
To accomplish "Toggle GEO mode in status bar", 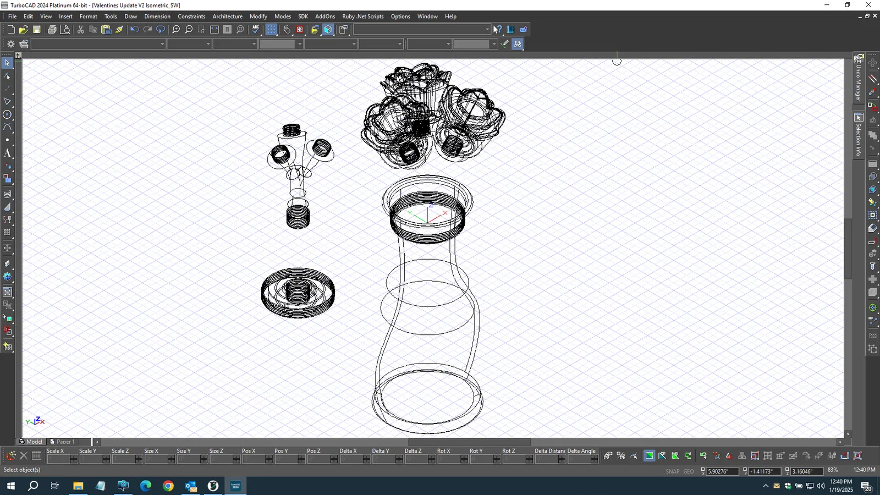I will (689, 471).
